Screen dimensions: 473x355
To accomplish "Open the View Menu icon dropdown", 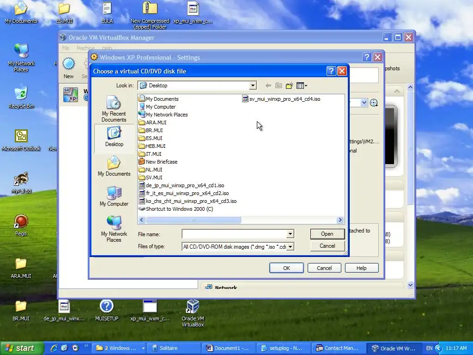I will [x=302, y=86].
